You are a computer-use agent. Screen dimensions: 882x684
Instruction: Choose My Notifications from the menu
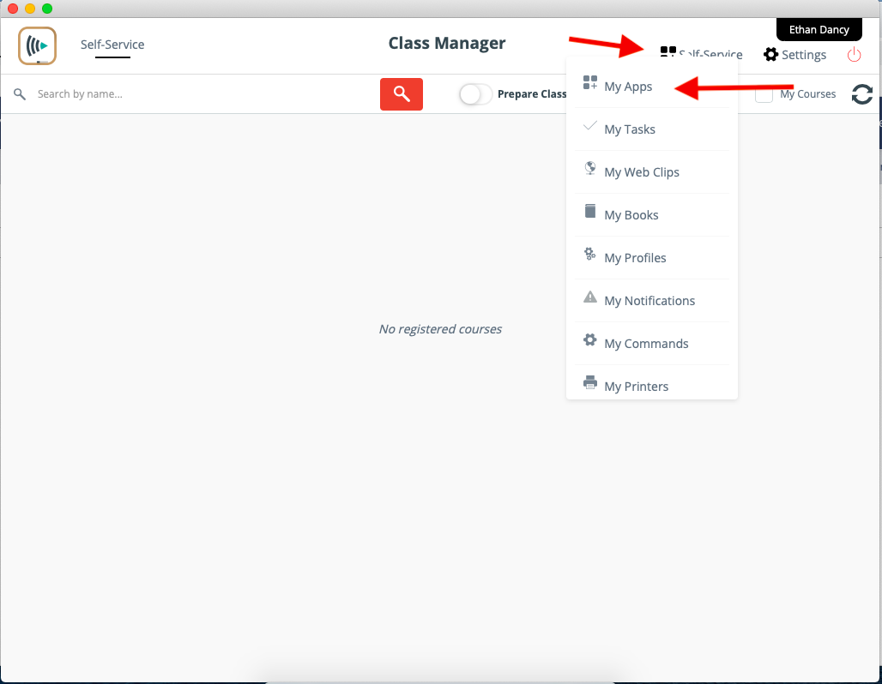point(652,301)
